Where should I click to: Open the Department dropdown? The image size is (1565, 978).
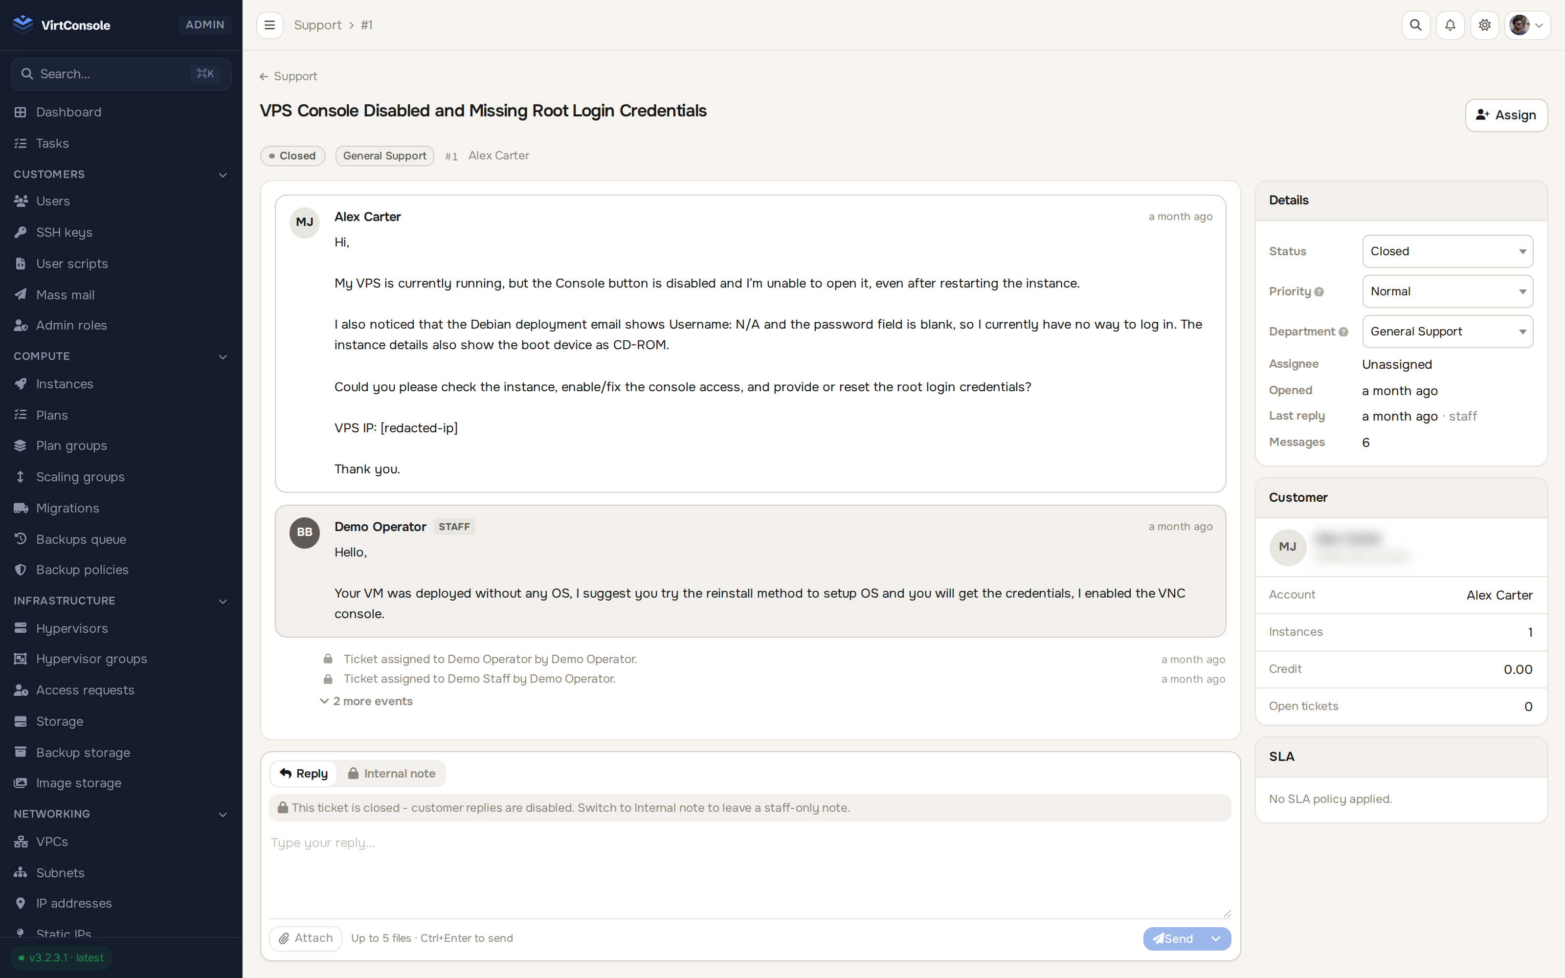1447,331
